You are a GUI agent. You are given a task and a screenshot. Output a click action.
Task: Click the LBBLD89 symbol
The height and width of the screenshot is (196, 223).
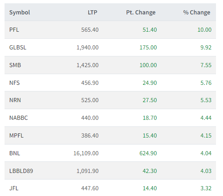[21, 171]
